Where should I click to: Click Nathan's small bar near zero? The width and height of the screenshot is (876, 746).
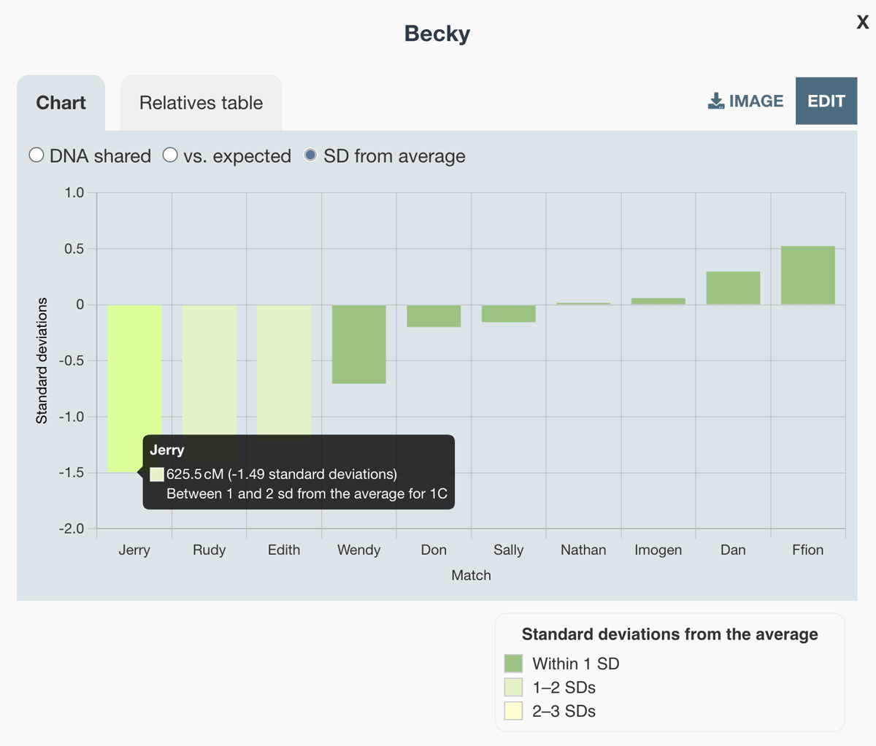tap(583, 303)
